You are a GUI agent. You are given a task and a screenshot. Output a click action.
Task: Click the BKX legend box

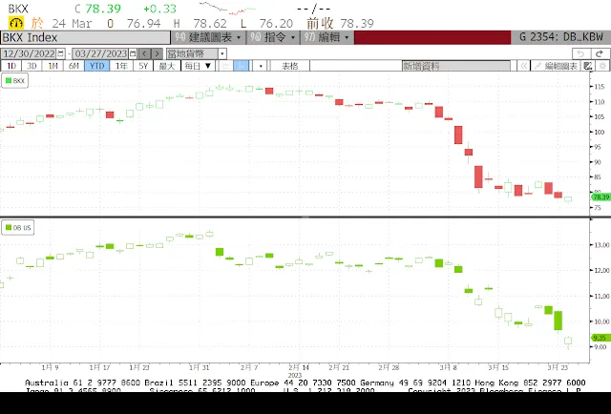pyautogui.click(x=15, y=81)
